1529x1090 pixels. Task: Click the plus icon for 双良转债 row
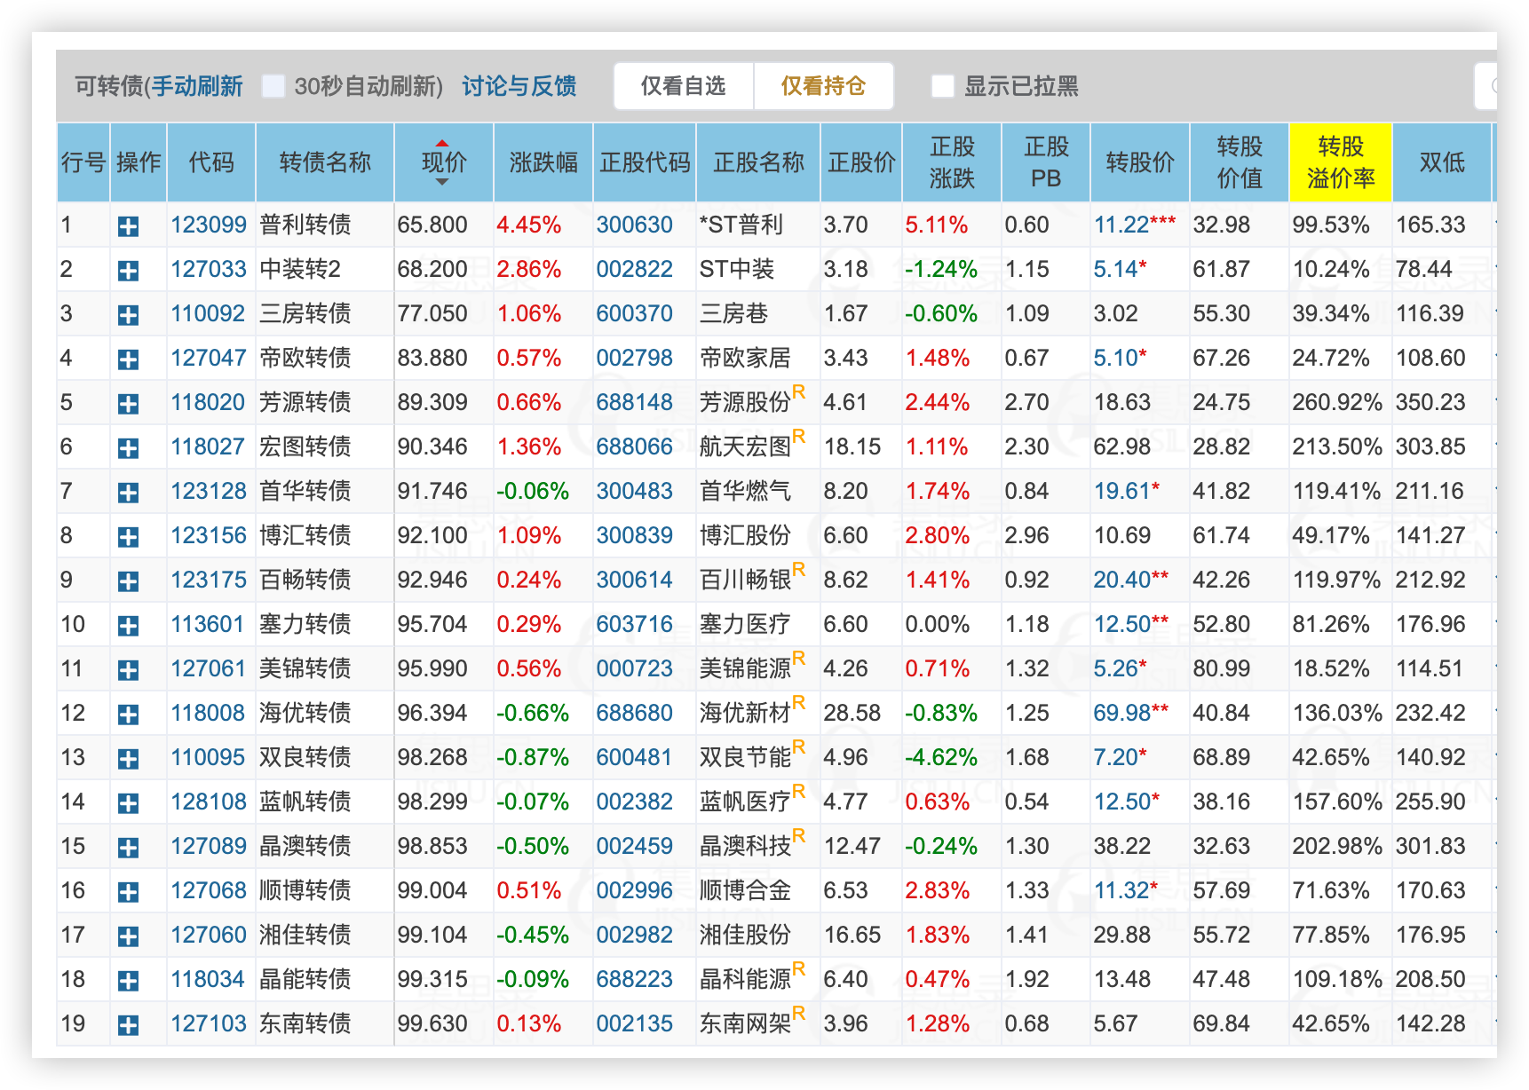tap(128, 759)
